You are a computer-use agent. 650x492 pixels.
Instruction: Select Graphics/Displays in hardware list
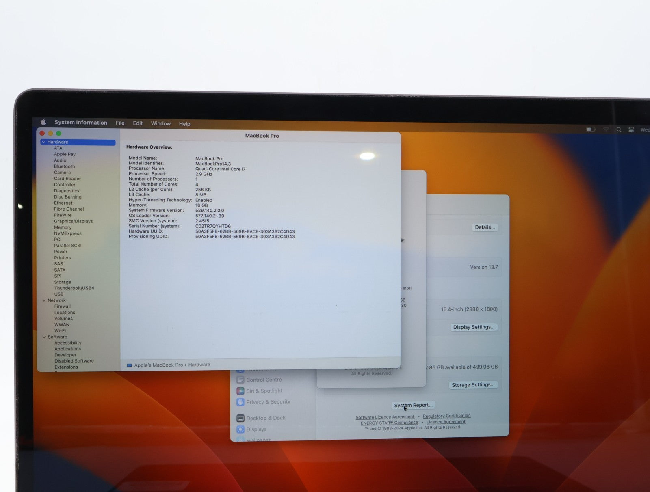pyautogui.click(x=73, y=221)
